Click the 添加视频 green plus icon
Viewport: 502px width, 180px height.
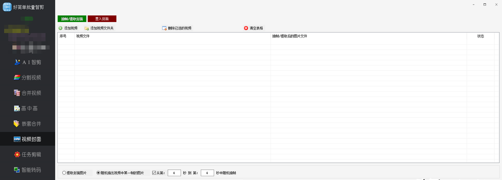pos(61,28)
